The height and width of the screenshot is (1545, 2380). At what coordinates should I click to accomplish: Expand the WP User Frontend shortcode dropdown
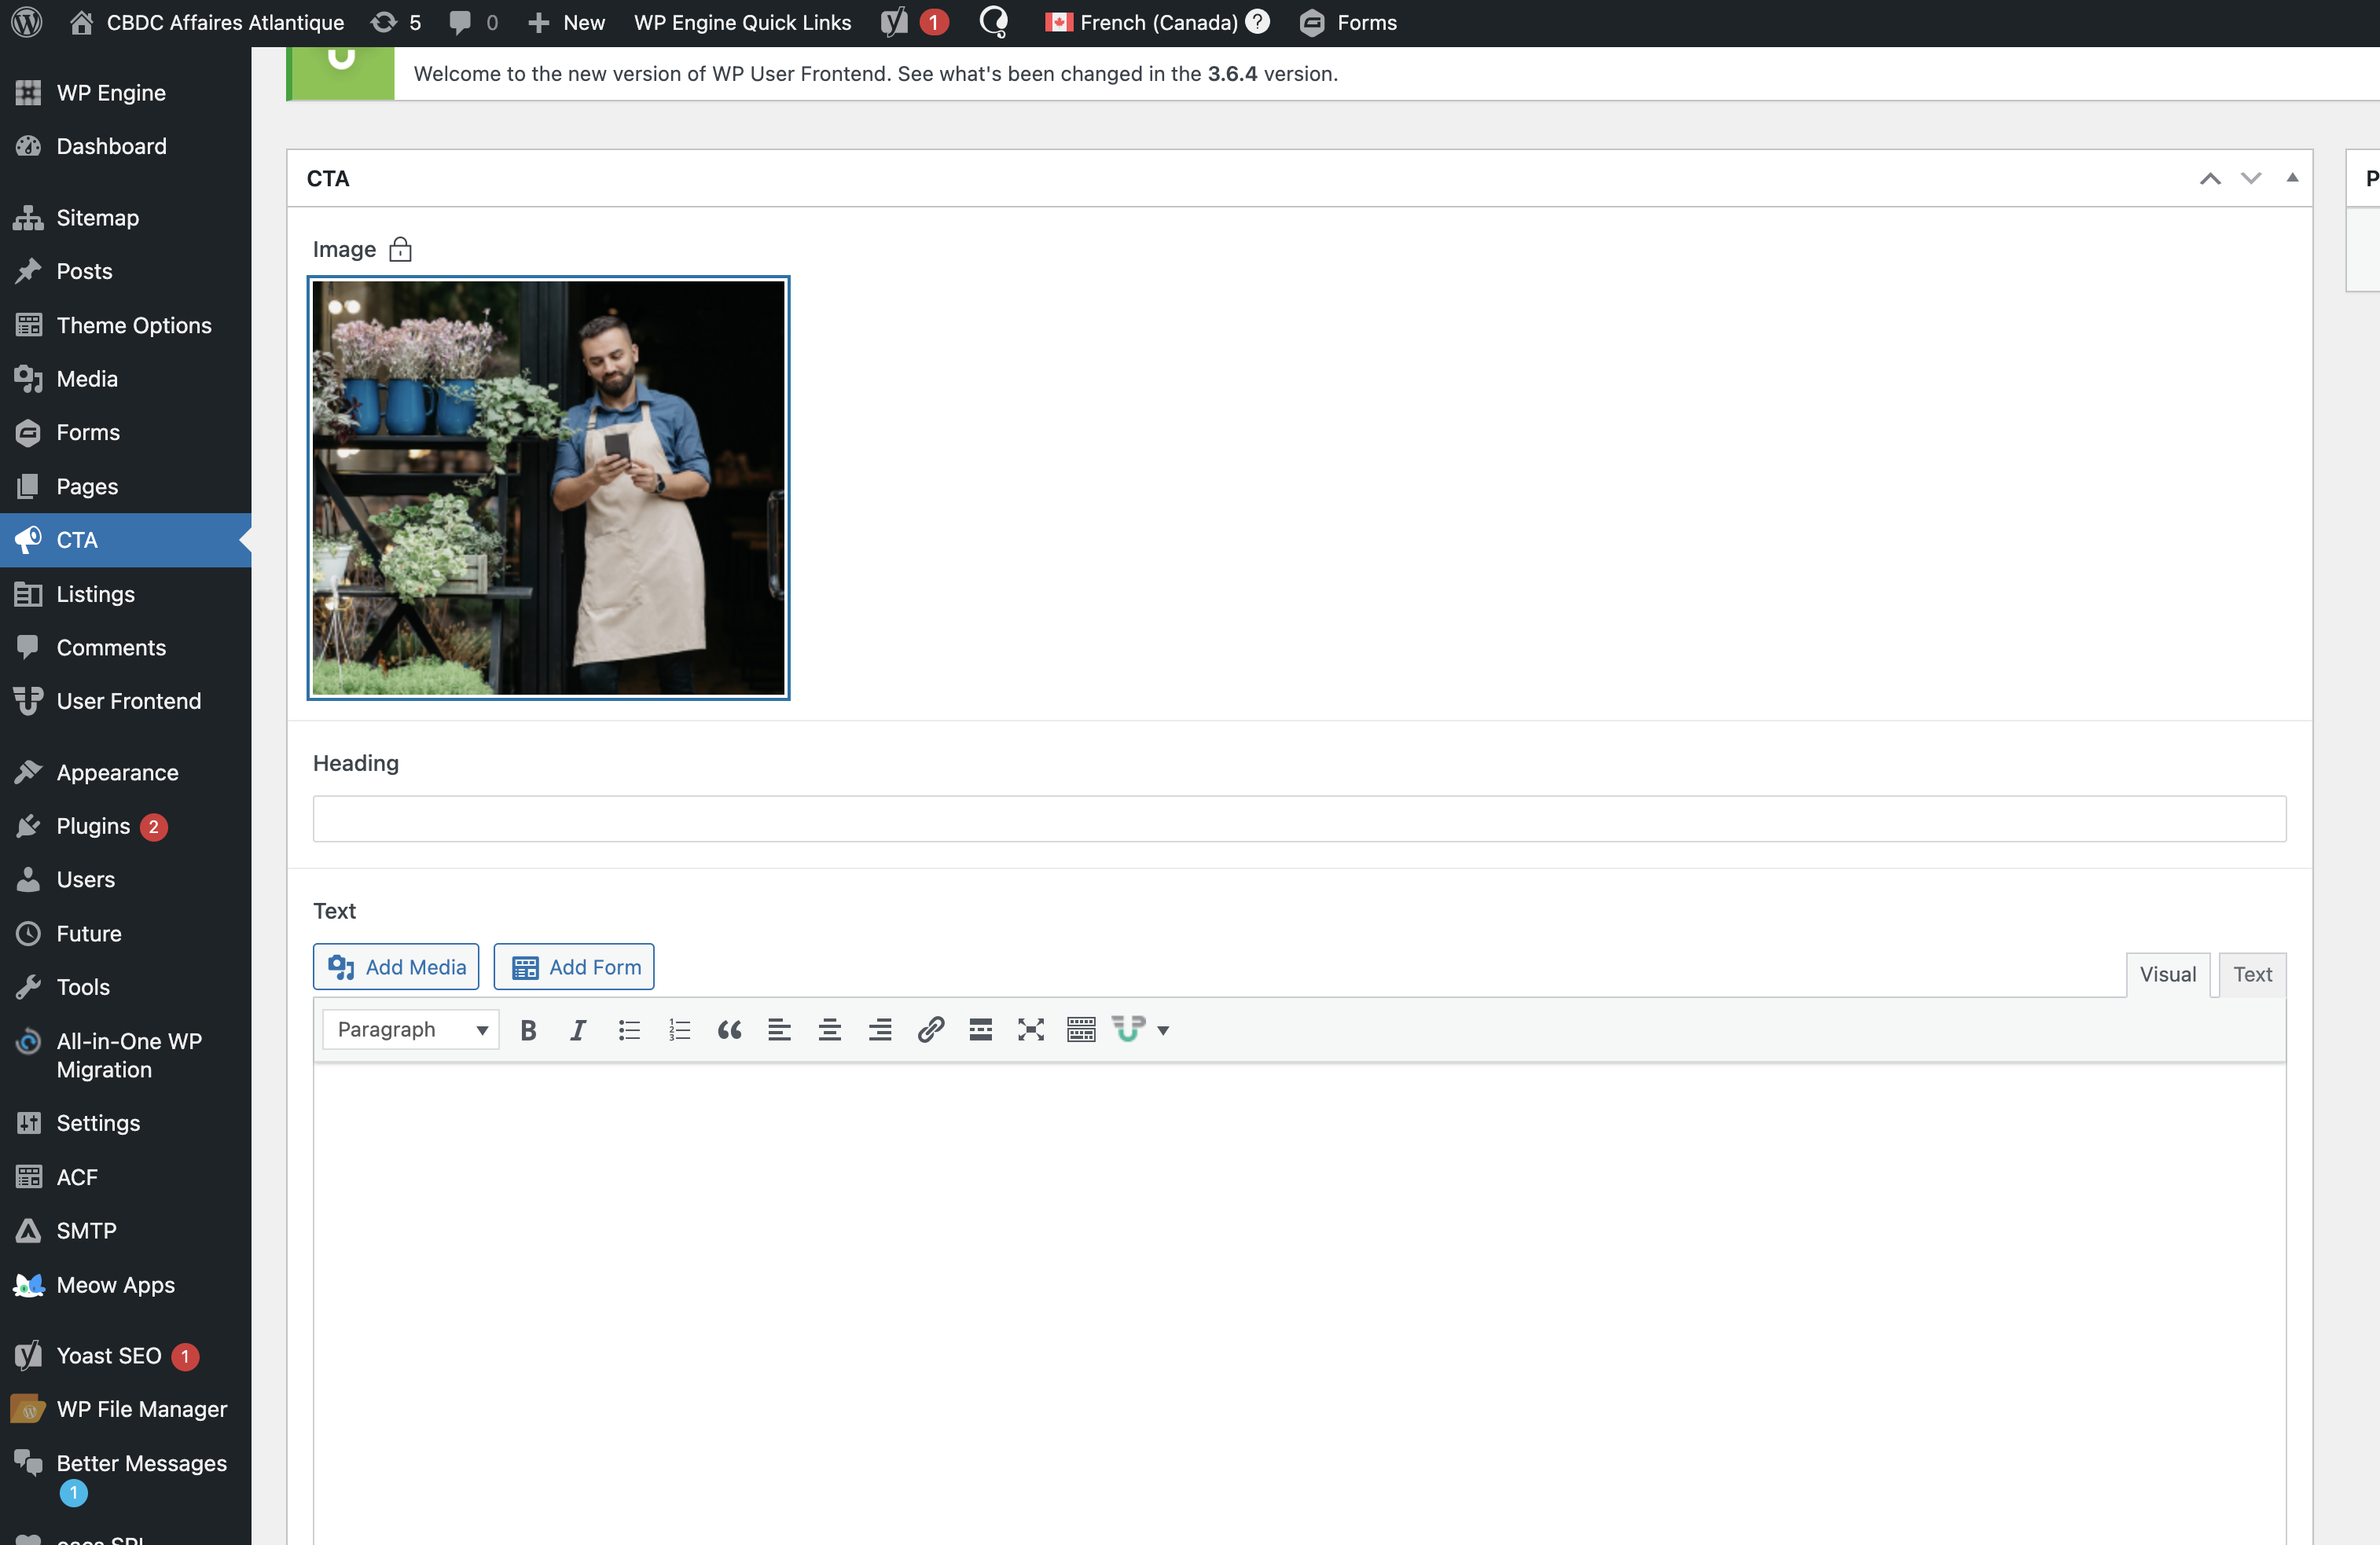1162,1030
